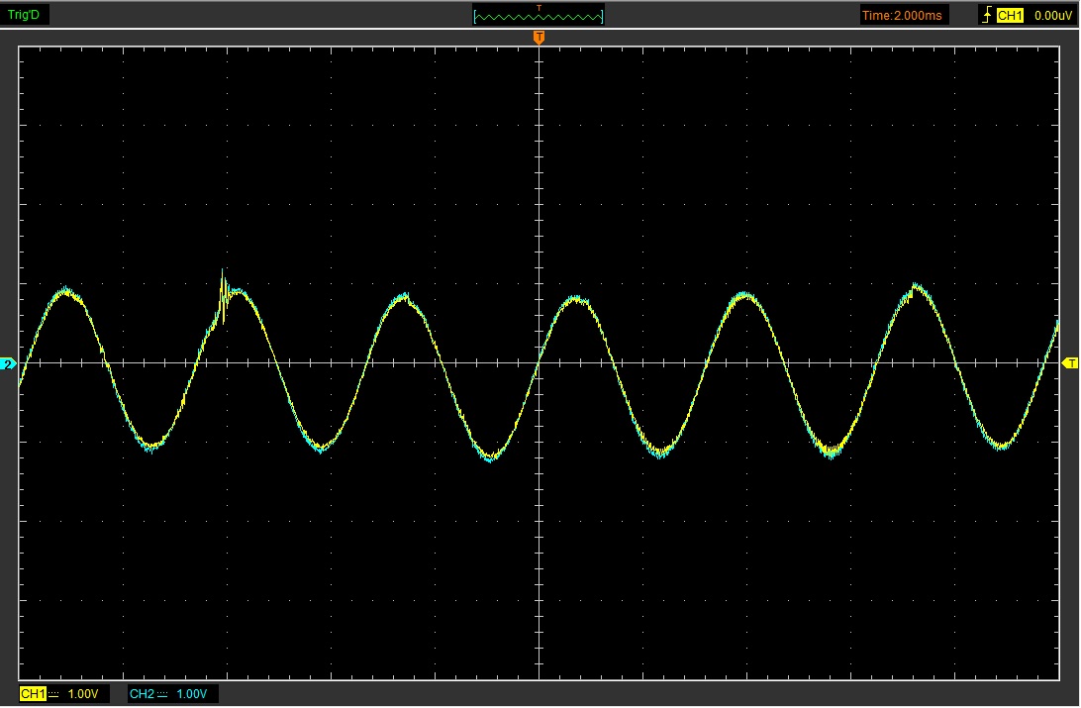Click the left bracket of the overview window
Viewport: 1081px width, 708px height.
476,17
